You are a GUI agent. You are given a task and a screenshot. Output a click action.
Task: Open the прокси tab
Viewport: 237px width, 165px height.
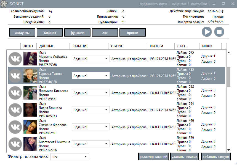point(132,33)
